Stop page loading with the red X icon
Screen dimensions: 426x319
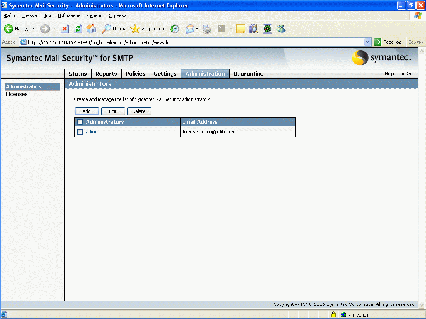pyautogui.click(x=64, y=29)
